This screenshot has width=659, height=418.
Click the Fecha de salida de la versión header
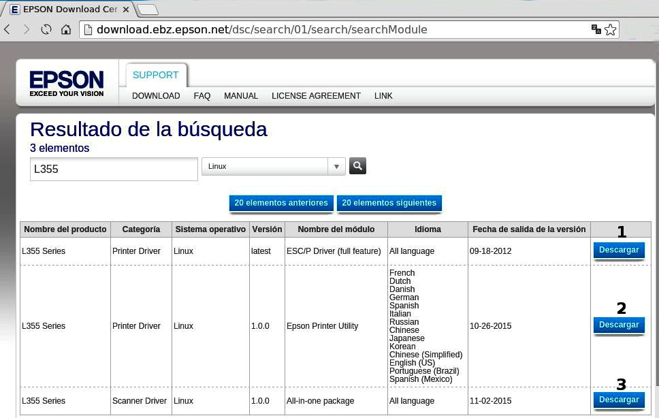pyautogui.click(x=529, y=229)
